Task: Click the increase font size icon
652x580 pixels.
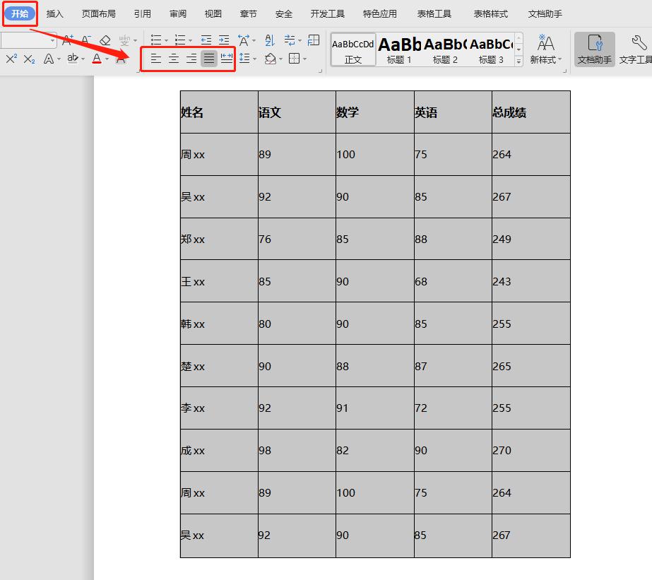Action: tap(68, 40)
